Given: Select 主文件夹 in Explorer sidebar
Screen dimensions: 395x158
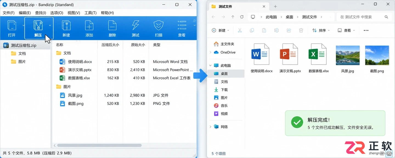Looking at the screenshot, I should pyautogui.click(x=227, y=44).
